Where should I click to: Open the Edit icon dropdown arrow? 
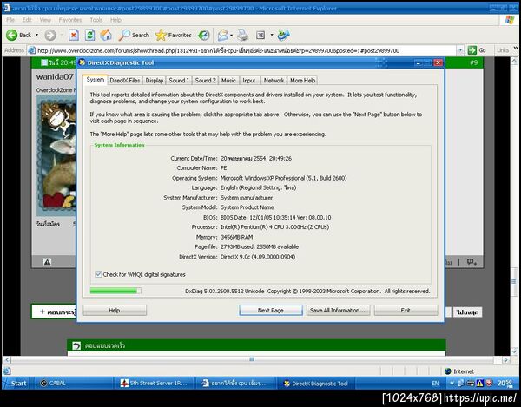pyautogui.click(x=272, y=35)
